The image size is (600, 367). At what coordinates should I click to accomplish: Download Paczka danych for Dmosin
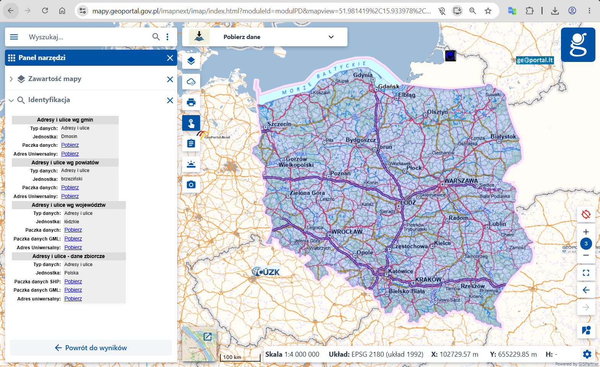coord(70,145)
